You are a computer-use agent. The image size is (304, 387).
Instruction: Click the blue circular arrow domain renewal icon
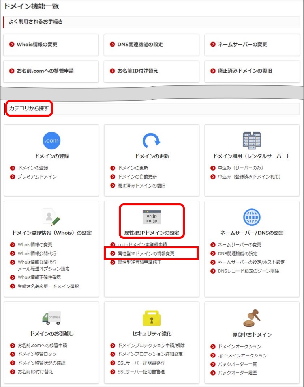pos(152,141)
